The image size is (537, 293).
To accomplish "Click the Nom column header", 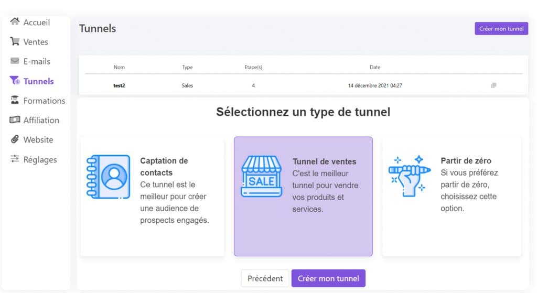I will (x=119, y=67).
